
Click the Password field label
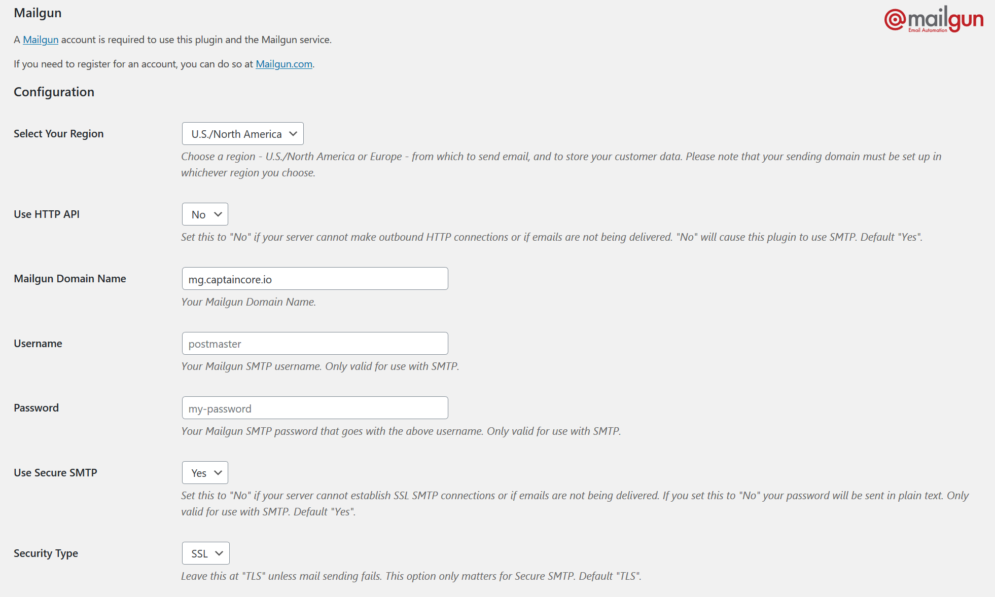[x=36, y=408]
